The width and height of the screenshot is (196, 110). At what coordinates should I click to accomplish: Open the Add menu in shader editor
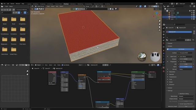click(55, 65)
